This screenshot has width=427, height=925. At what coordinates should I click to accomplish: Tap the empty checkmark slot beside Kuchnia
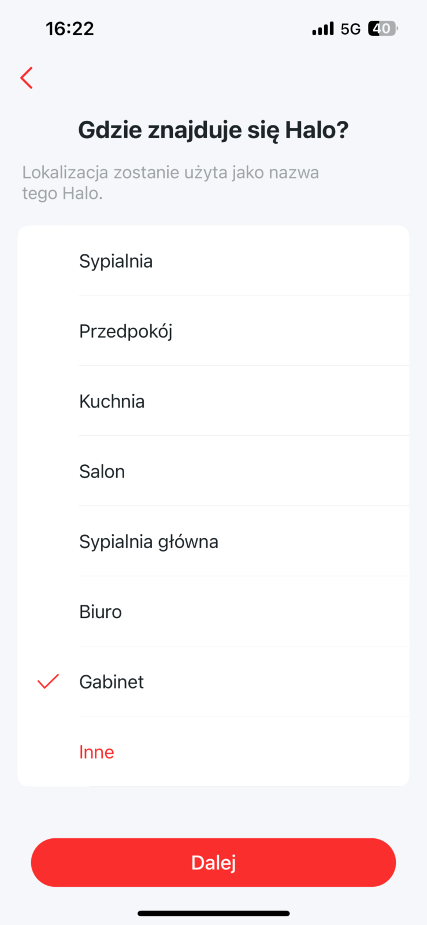tap(48, 401)
